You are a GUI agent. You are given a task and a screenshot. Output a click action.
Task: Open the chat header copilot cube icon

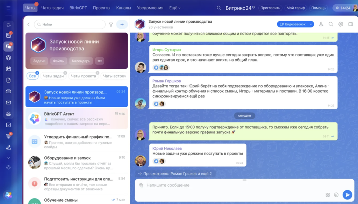pos(341,24)
